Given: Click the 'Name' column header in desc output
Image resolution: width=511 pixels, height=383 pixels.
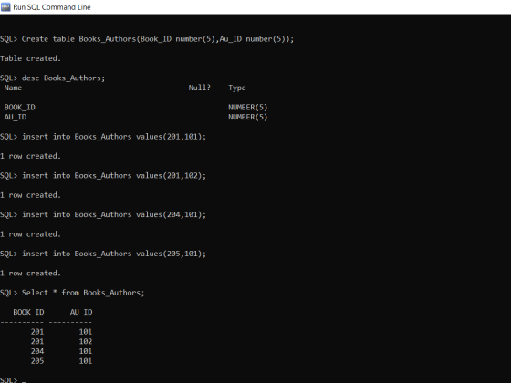Looking at the screenshot, I should (13, 88).
